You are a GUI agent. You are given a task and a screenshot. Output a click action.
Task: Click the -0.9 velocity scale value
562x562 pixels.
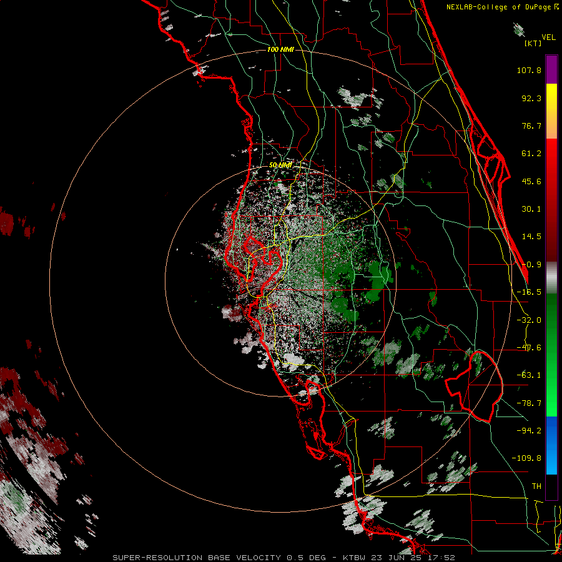click(531, 265)
